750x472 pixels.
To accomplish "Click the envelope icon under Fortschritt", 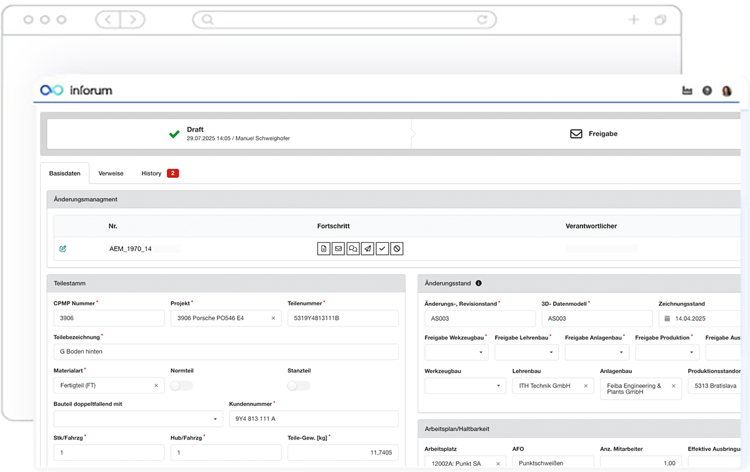I will (338, 248).
